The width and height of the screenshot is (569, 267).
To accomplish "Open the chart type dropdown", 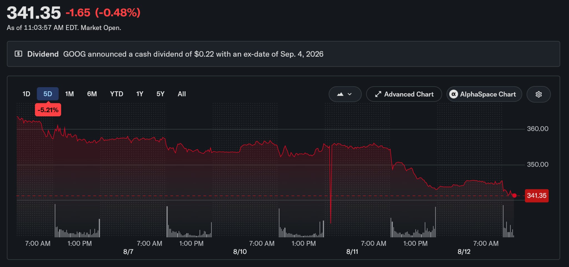I will coord(345,94).
